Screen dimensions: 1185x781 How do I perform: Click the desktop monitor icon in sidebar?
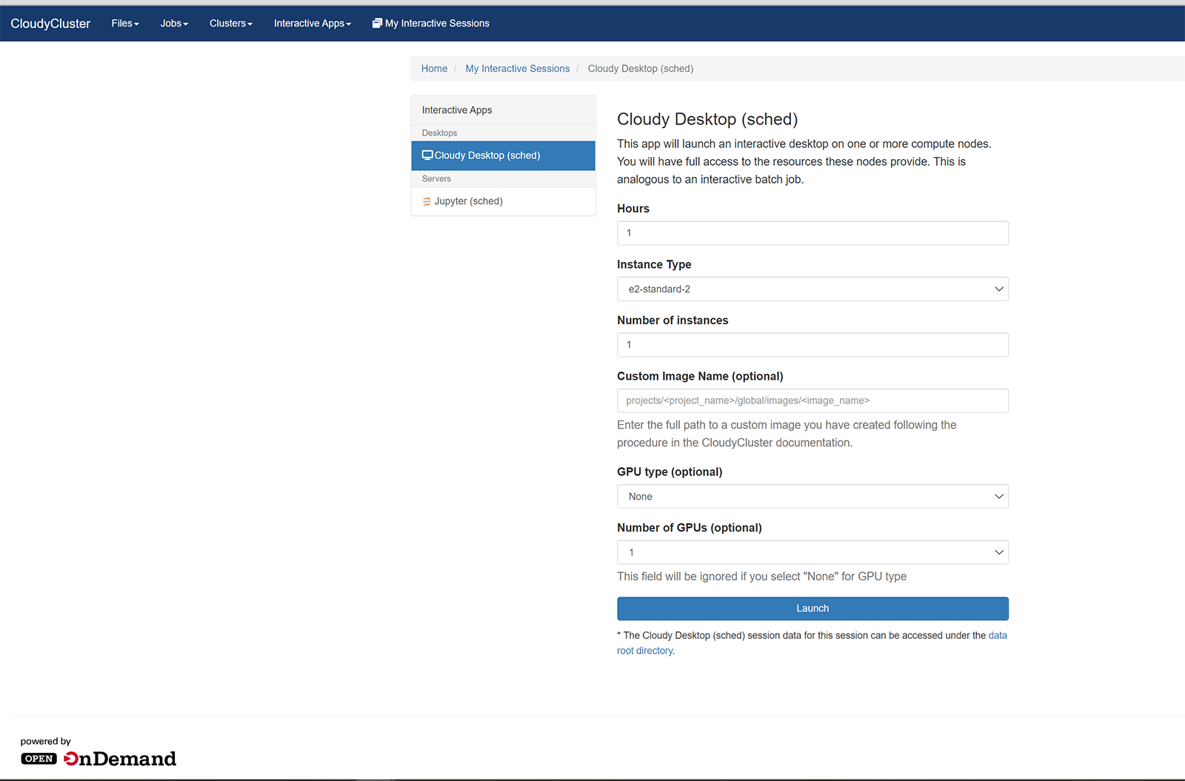click(427, 155)
